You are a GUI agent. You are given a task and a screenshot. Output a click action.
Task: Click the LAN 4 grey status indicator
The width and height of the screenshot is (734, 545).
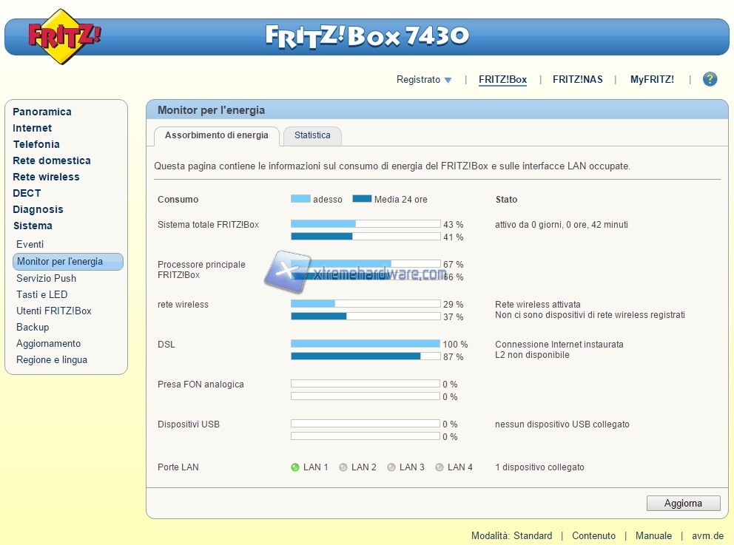[x=440, y=467]
